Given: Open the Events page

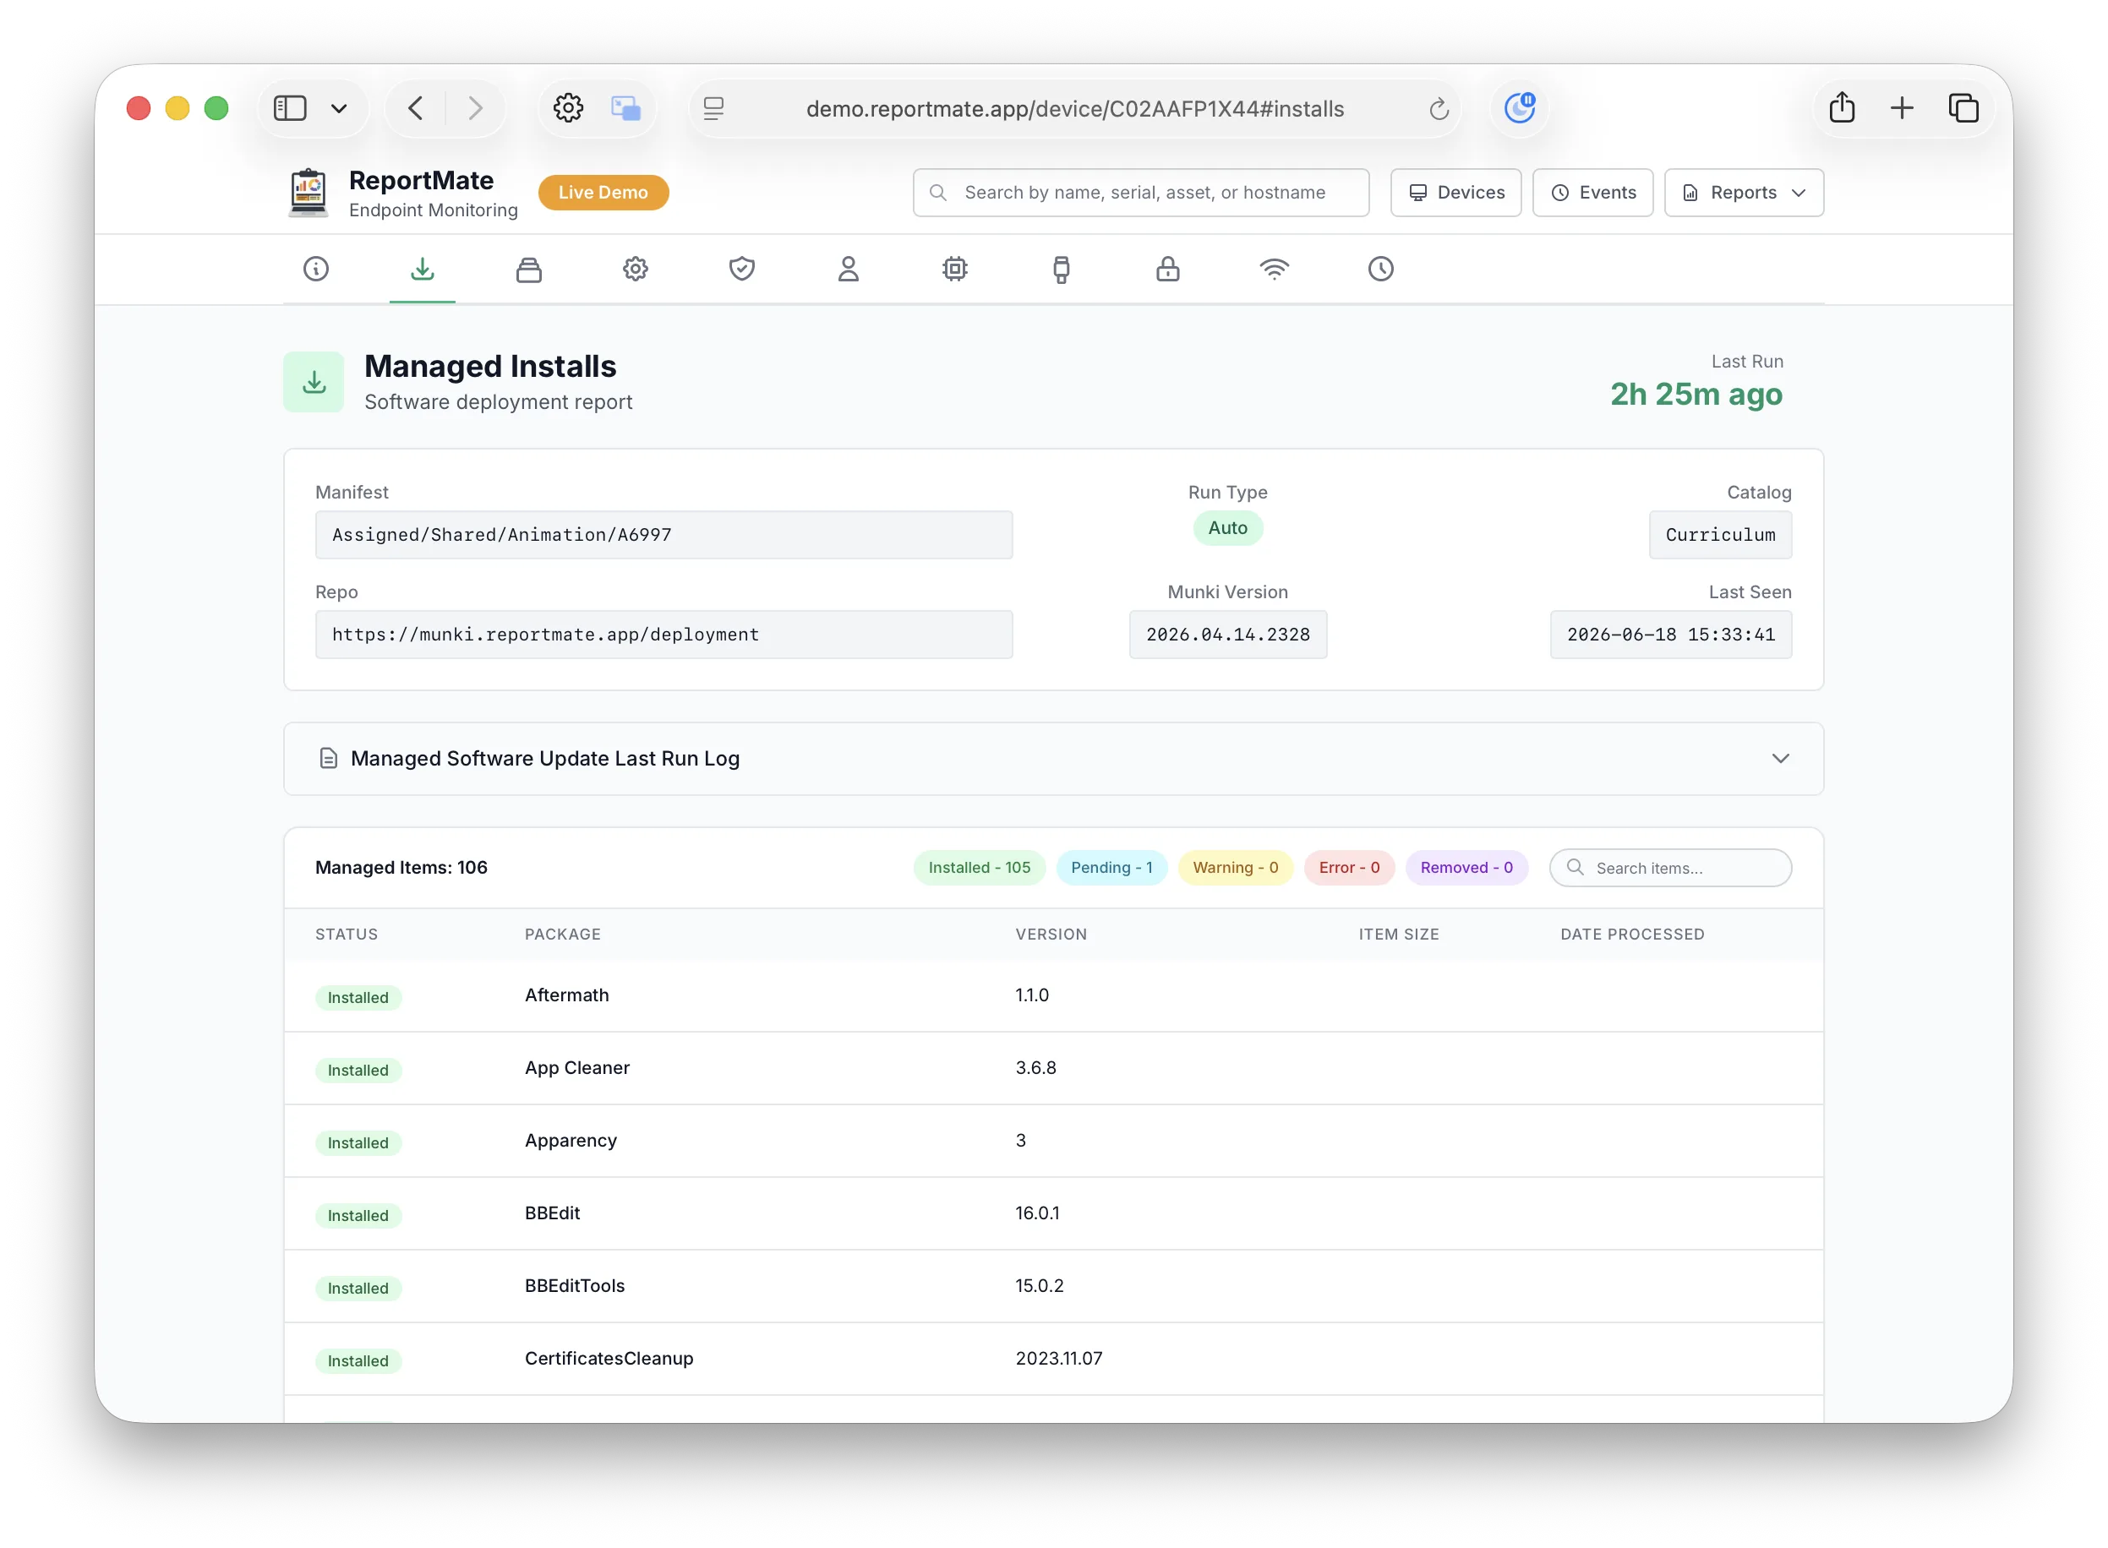Looking at the screenshot, I should [1592, 192].
